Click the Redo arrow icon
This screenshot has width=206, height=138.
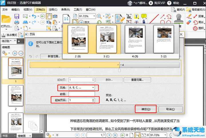(34, 22)
